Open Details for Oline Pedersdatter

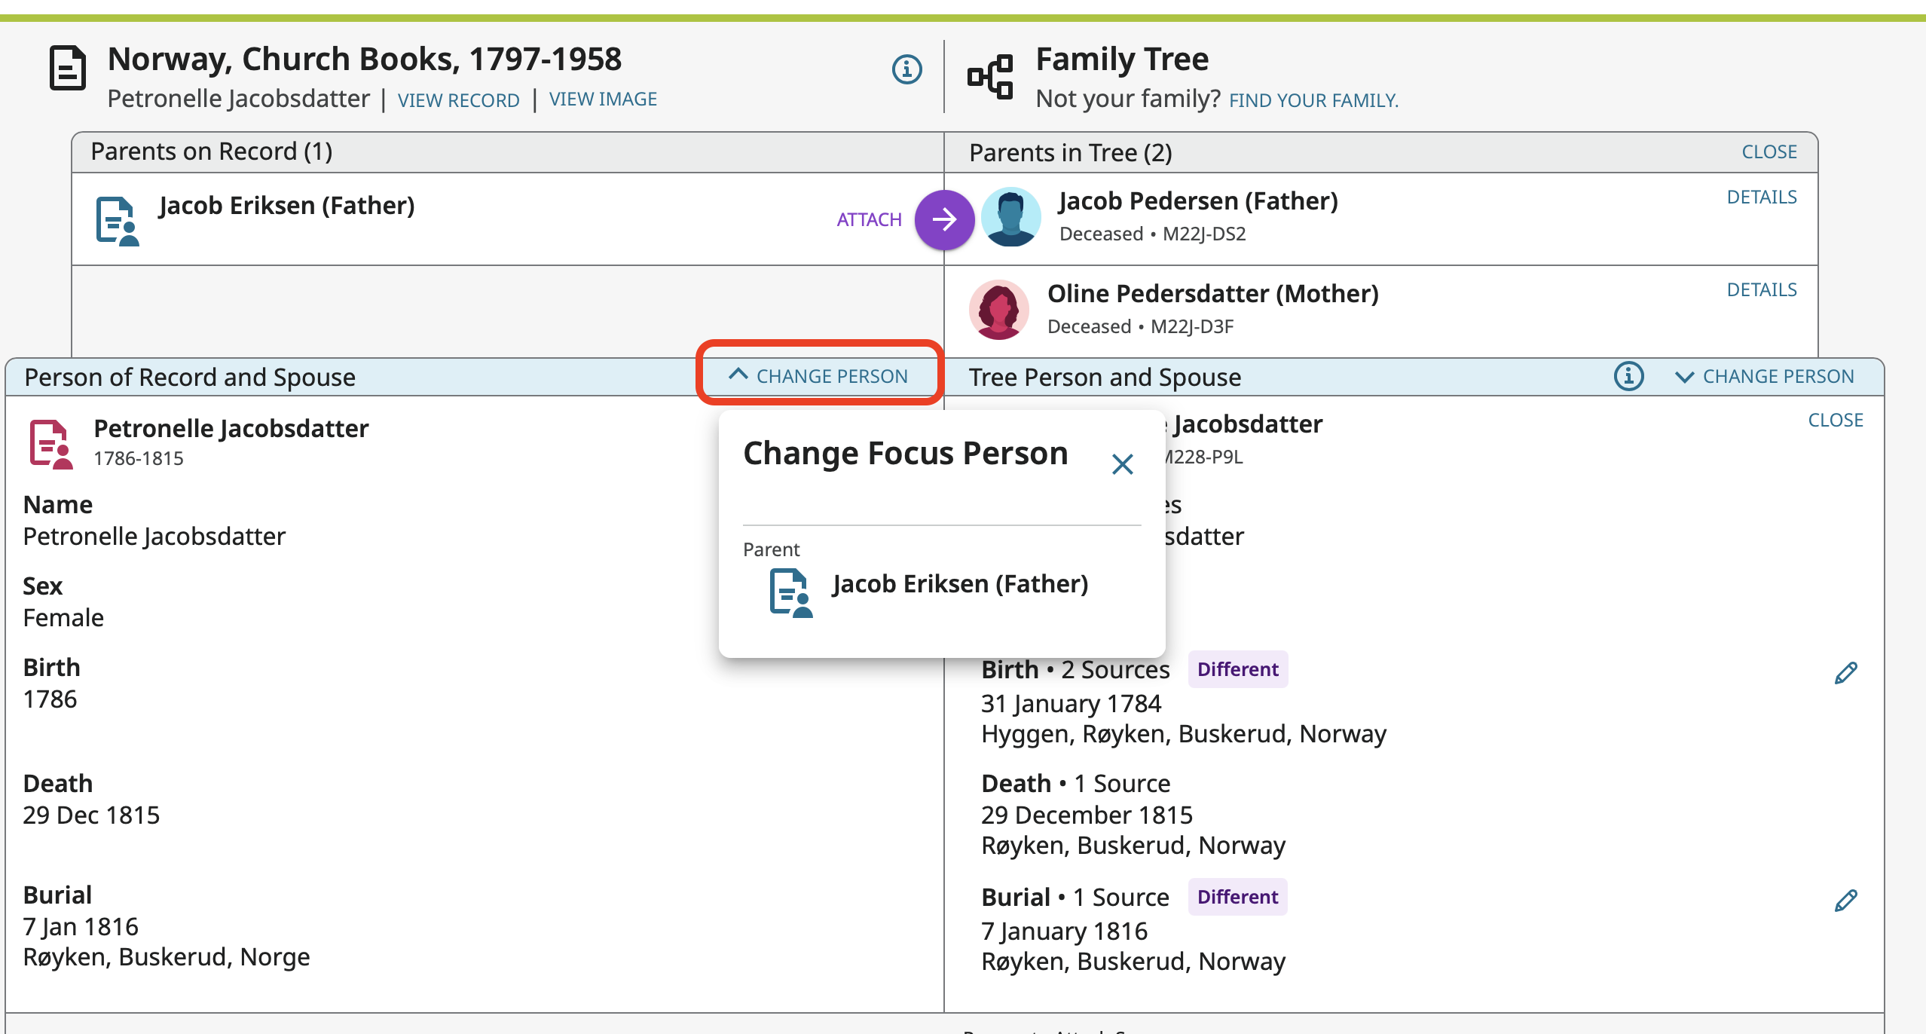pyautogui.click(x=1761, y=290)
